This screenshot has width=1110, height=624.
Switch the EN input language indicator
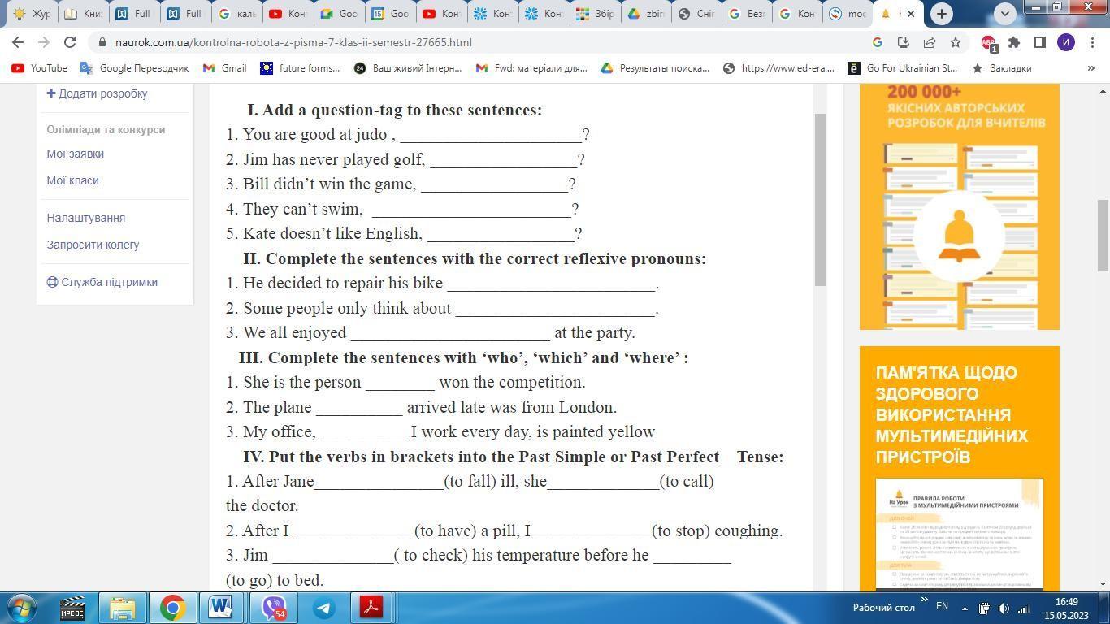tap(943, 606)
